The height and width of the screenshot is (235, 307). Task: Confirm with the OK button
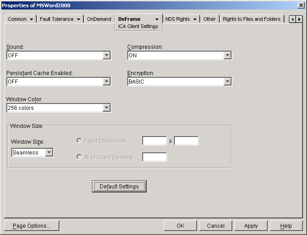point(180,226)
